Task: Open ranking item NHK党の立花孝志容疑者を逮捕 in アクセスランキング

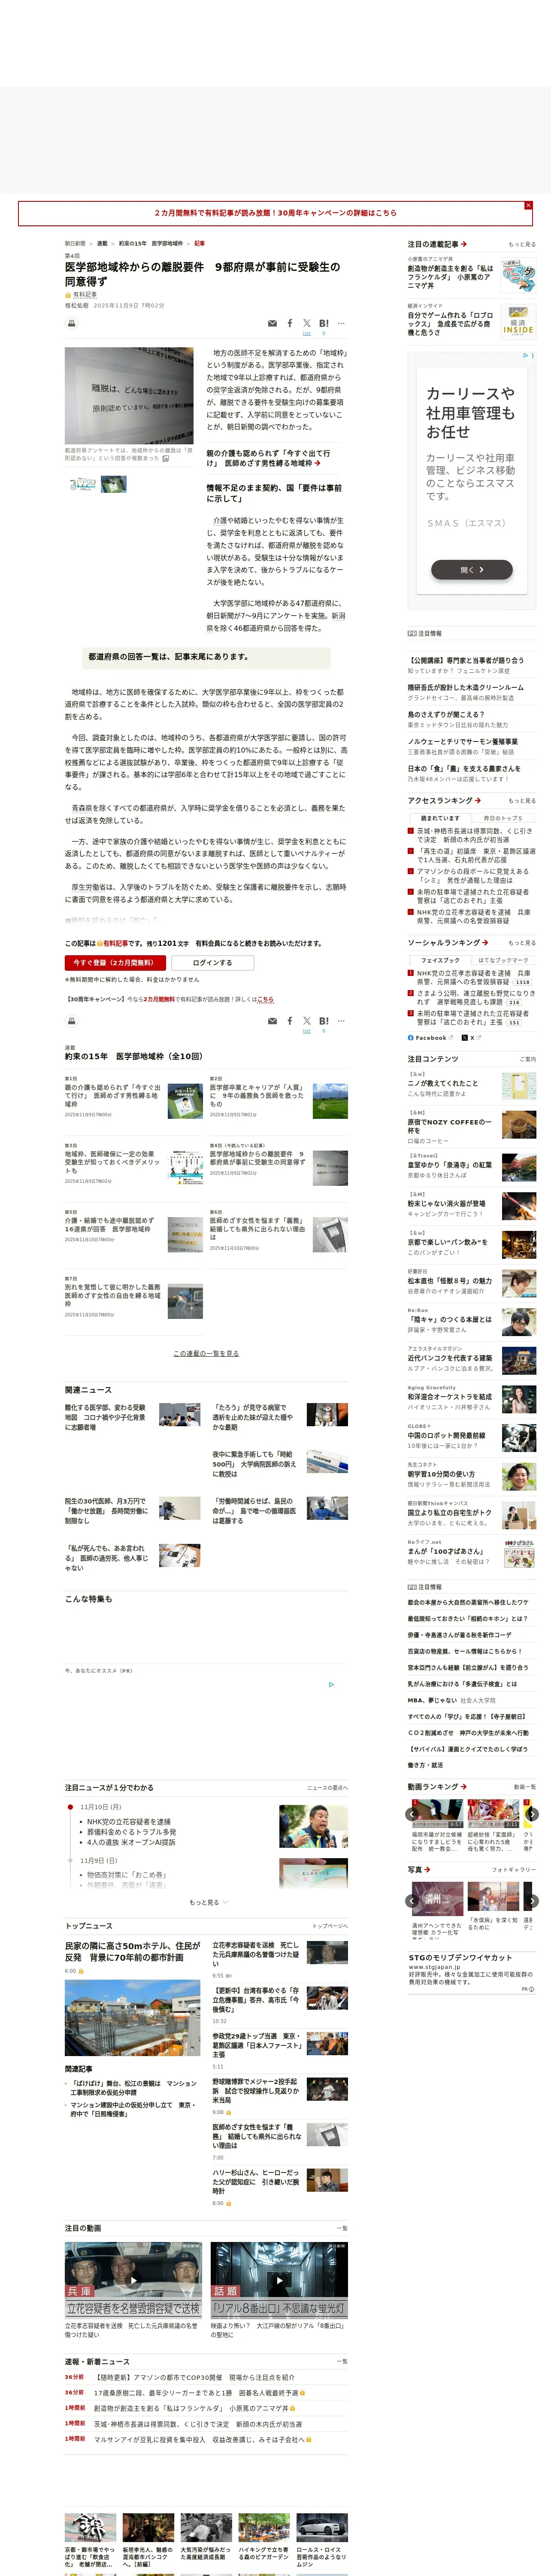Action: 474,916
